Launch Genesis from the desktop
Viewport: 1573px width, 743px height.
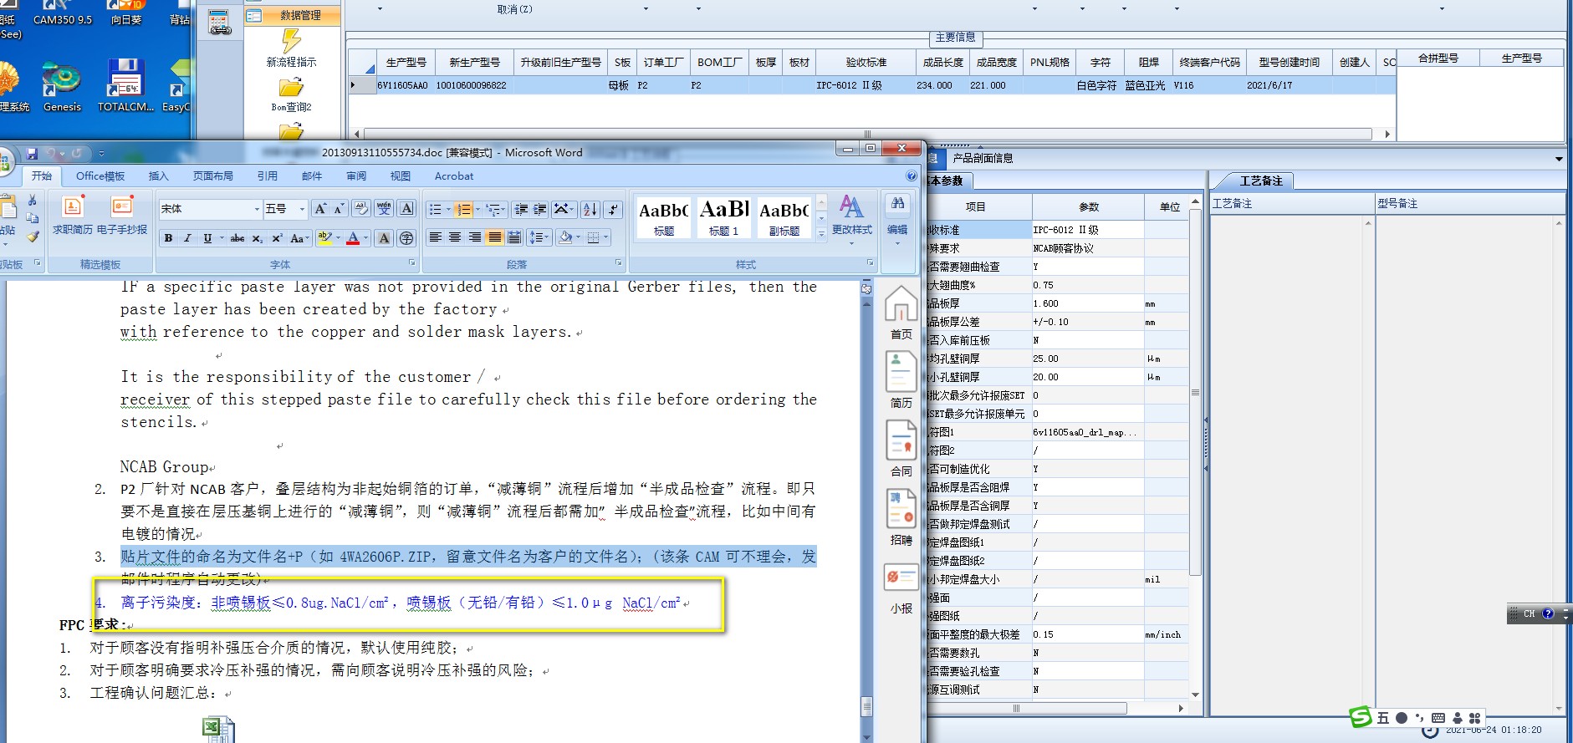[62, 86]
